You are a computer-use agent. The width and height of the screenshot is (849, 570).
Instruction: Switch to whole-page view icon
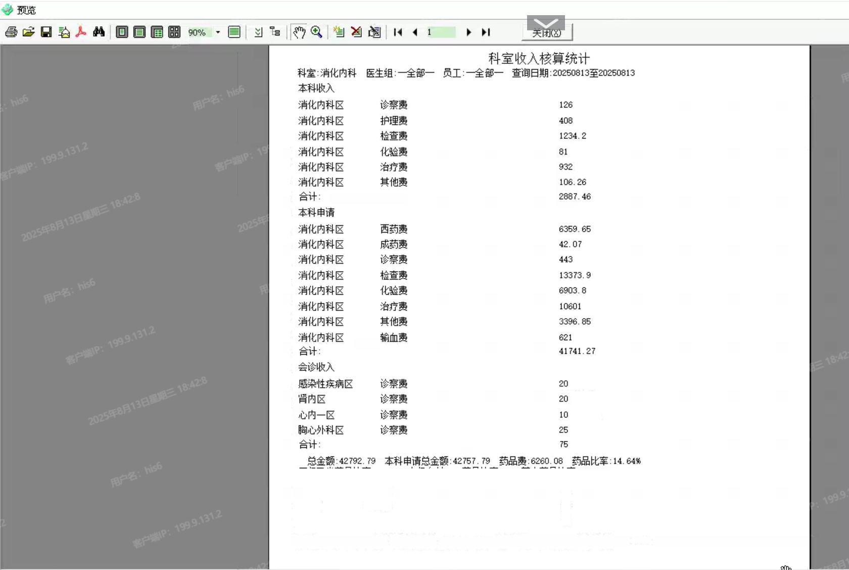coord(122,32)
